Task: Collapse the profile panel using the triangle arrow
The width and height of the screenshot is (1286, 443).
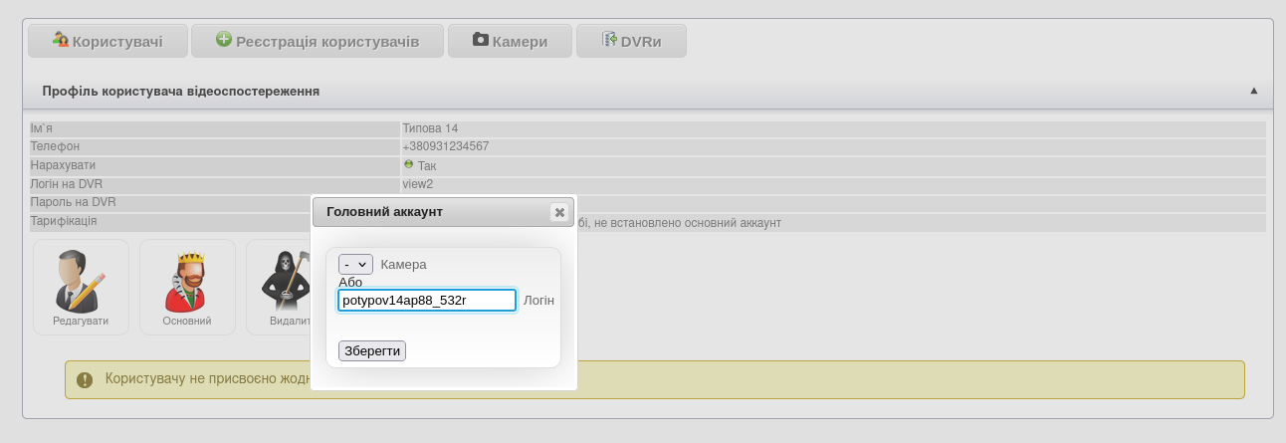Action: (1253, 91)
